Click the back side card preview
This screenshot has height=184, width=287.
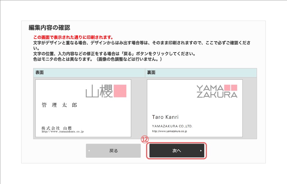(195, 108)
